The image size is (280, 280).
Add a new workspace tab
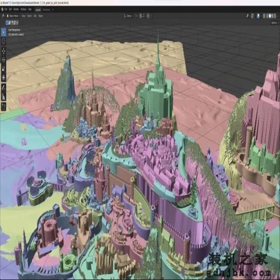pyautogui.click(x=53, y=10)
